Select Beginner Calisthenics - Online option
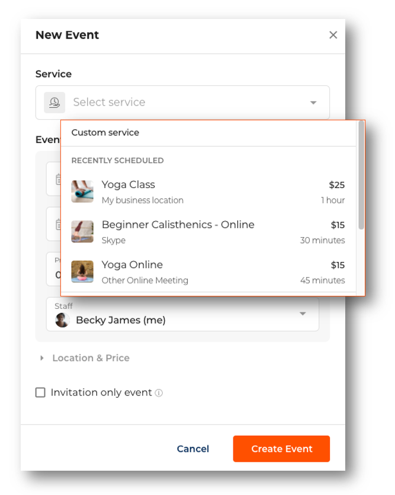 click(207, 232)
